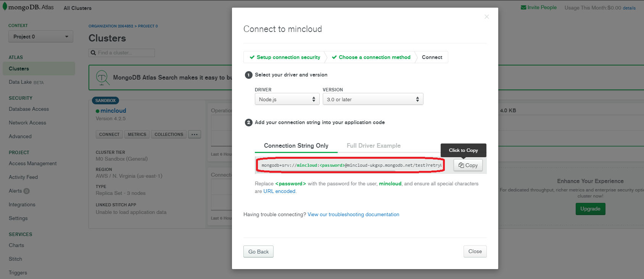Image resolution: width=644 pixels, height=279 pixels.
Task: Open Access Management in the sidebar
Action: 33,164
